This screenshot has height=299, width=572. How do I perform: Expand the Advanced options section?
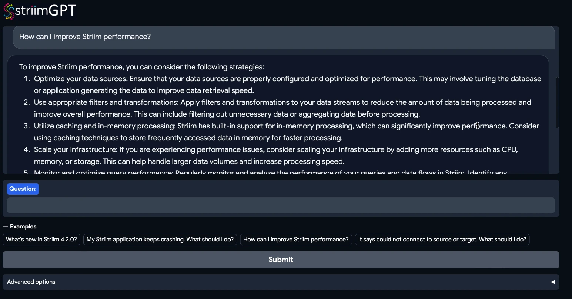pyautogui.click(x=31, y=282)
